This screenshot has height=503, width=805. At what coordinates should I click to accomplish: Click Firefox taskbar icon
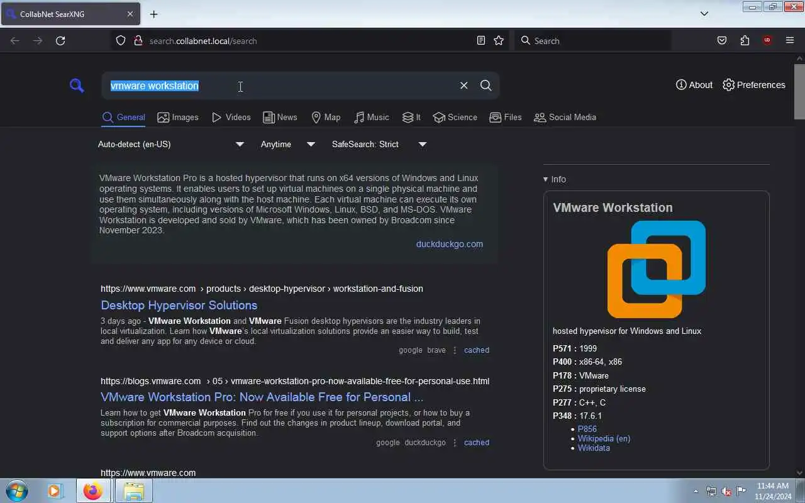(x=93, y=491)
